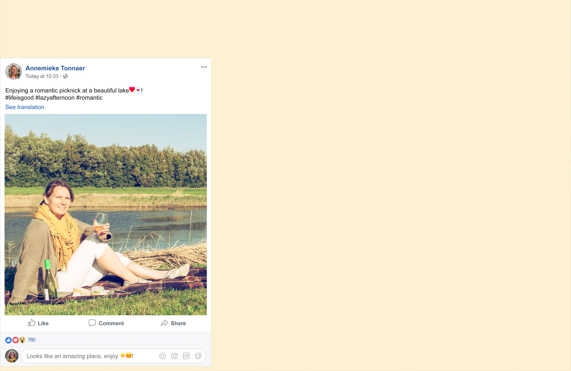
Task: Click the blue thumbs-up reaction icon
Action: pos(8,340)
